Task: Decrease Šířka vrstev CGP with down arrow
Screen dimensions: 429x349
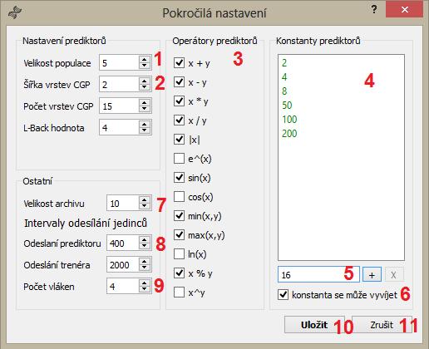Action: [x=145, y=87]
